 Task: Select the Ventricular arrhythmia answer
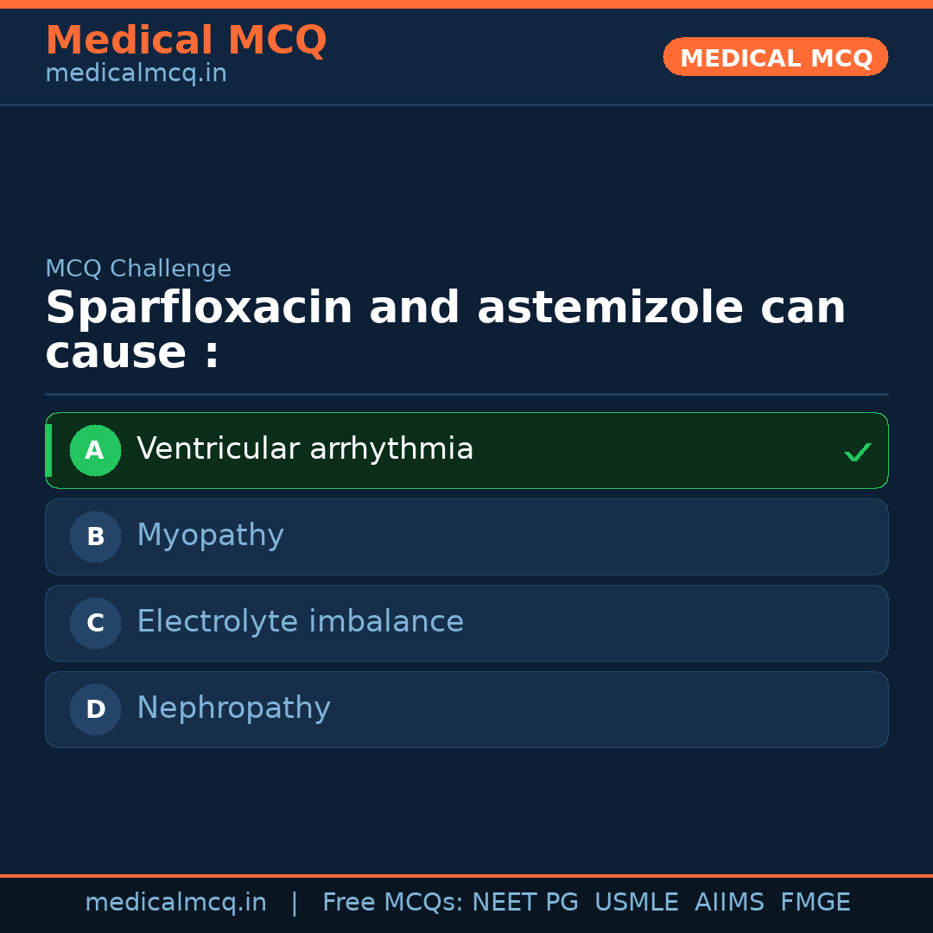pyautogui.click(x=305, y=449)
